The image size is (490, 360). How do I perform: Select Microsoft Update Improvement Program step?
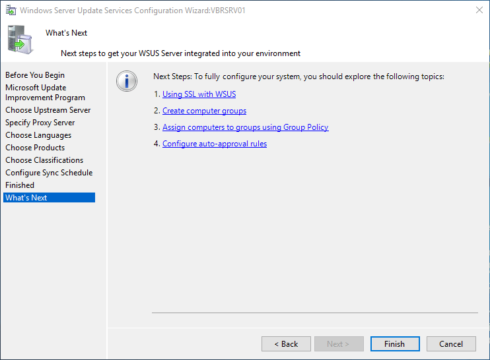tap(45, 92)
